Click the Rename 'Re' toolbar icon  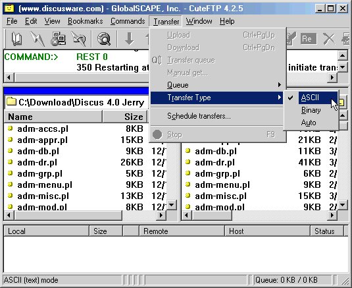click(309, 39)
